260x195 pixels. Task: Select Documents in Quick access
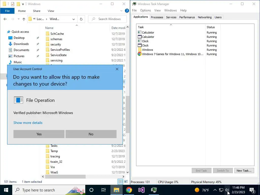(21, 50)
